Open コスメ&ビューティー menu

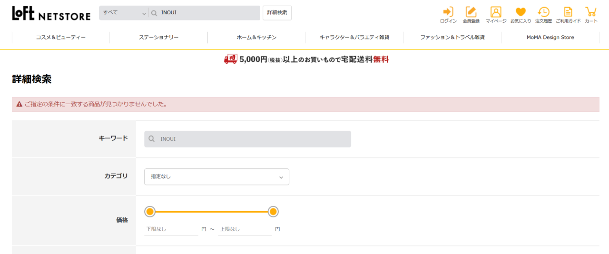pyautogui.click(x=61, y=37)
